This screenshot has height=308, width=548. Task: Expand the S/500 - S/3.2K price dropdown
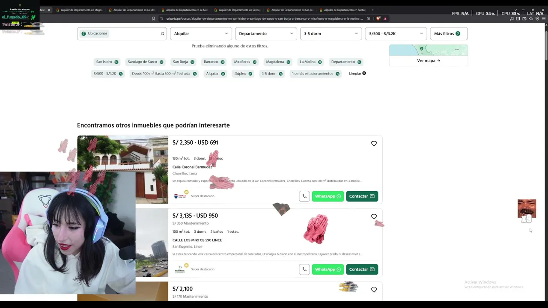click(x=396, y=34)
